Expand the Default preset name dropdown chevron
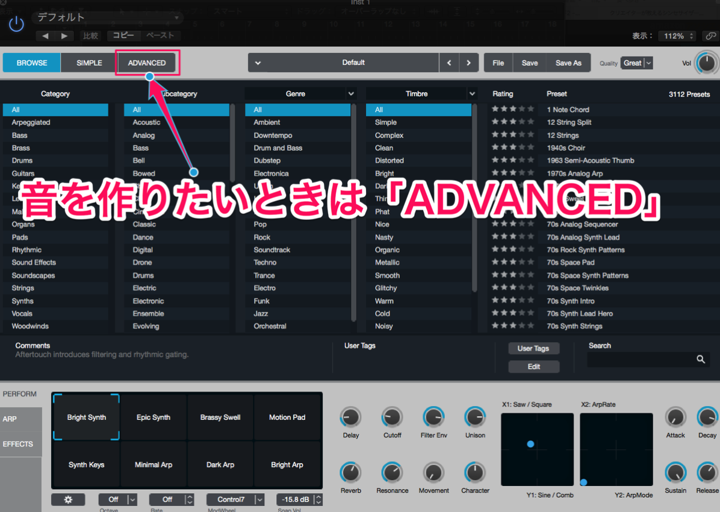The height and width of the screenshot is (512, 720). (258, 63)
